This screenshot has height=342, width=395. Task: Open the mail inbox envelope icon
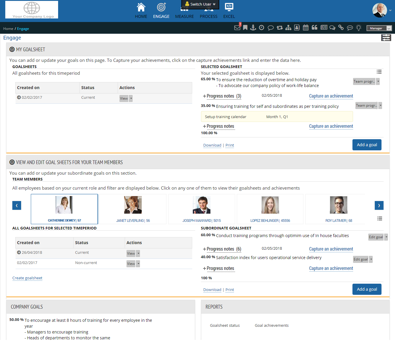point(237,28)
